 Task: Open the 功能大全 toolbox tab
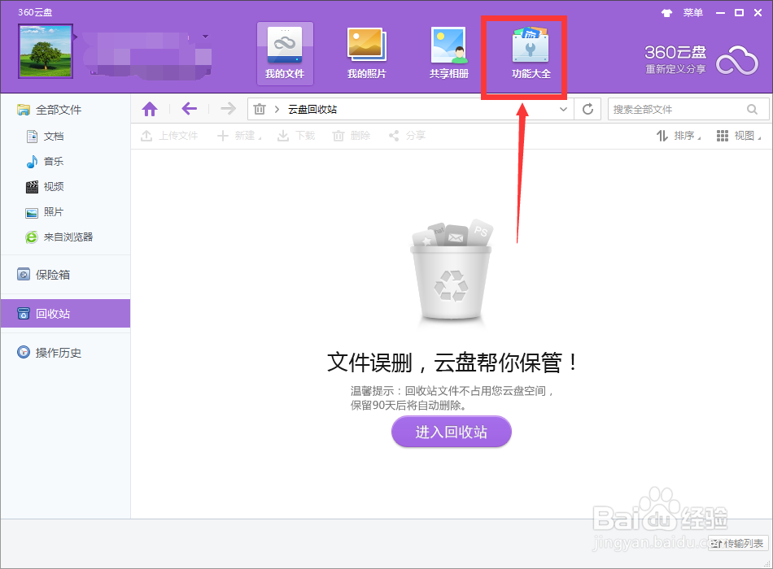click(x=531, y=53)
